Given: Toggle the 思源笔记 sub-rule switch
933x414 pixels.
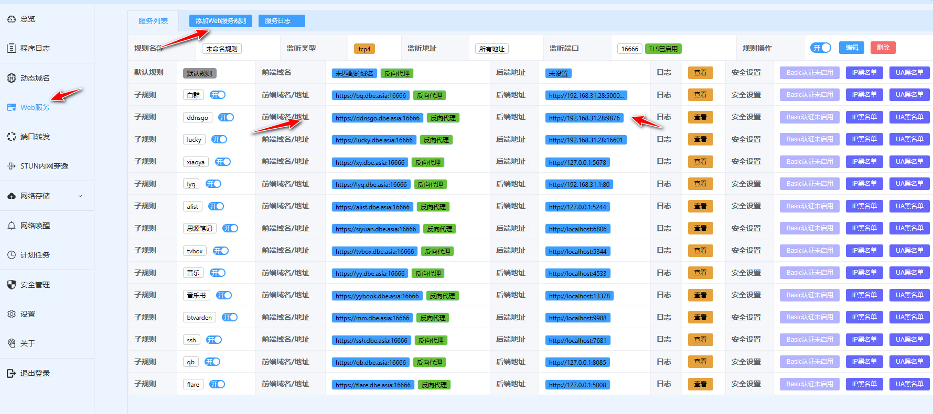Looking at the screenshot, I should coord(230,228).
